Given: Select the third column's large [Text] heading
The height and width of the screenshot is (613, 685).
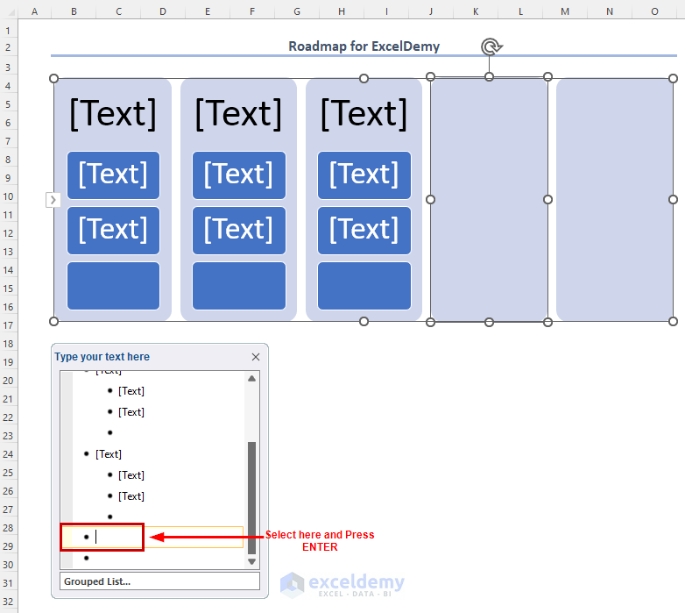Looking at the screenshot, I should [364, 114].
